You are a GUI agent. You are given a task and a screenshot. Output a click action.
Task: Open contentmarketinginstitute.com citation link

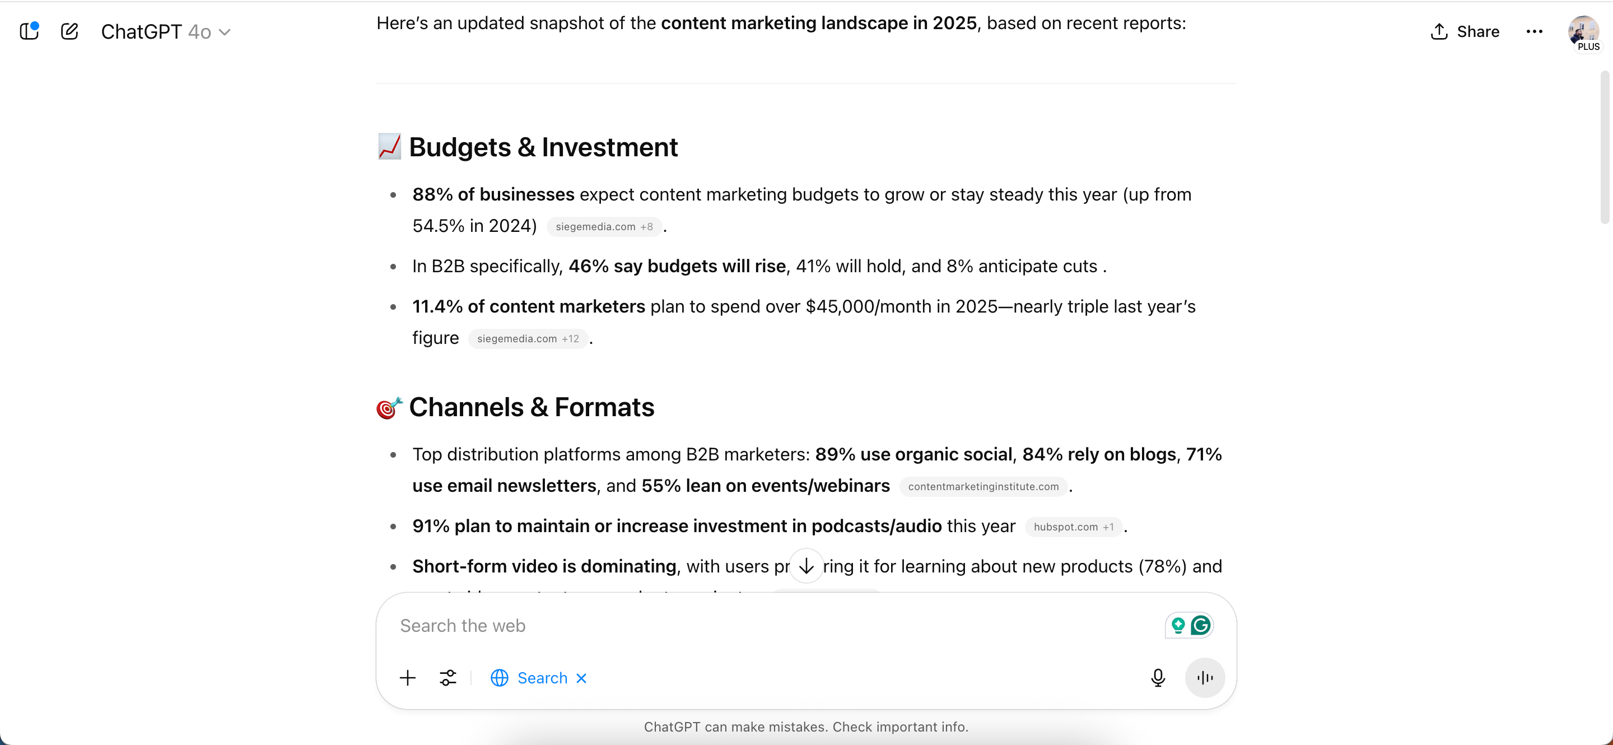coord(983,486)
